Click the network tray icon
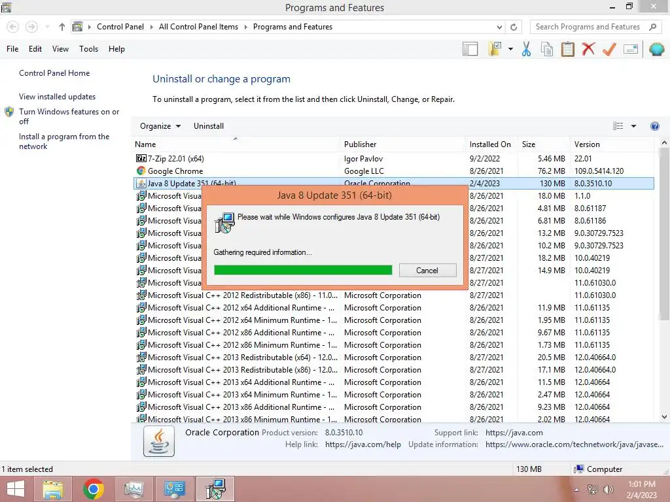Screen dimensions: 670x502 592,490
